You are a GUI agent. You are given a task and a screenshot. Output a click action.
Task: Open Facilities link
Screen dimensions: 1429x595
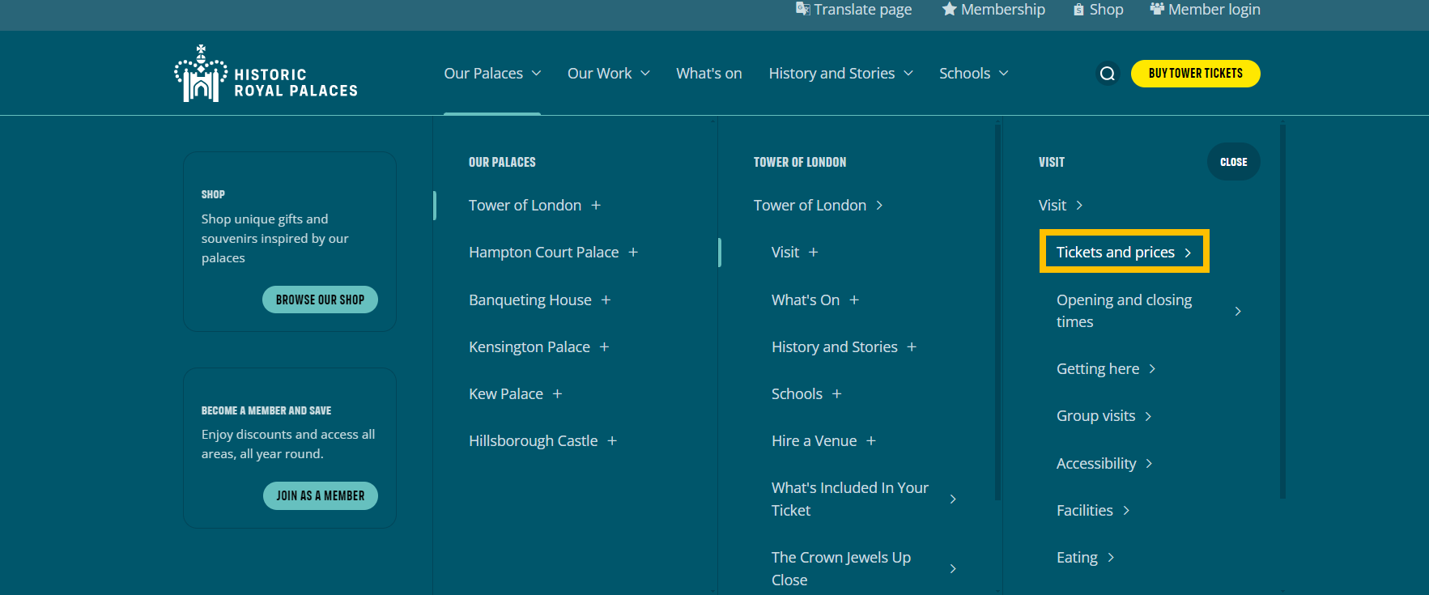point(1093,511)
